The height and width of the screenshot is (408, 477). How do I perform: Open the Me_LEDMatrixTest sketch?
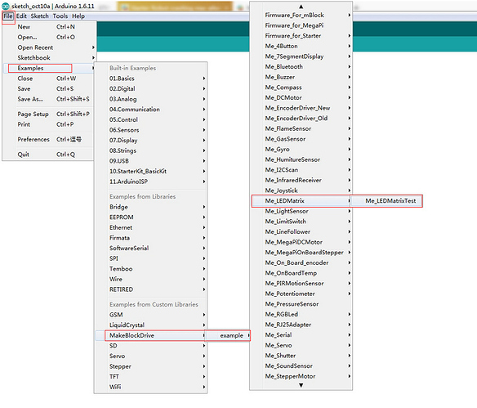coord(386,201)
